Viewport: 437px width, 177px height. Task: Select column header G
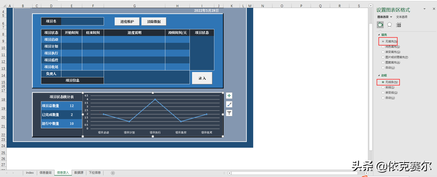[135, 6]
